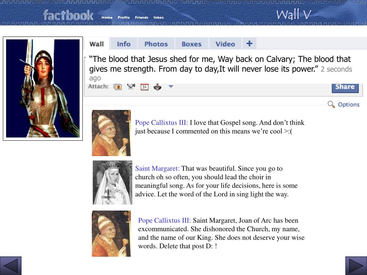Open Saint Margaret's avatar picture

[112, 182]
